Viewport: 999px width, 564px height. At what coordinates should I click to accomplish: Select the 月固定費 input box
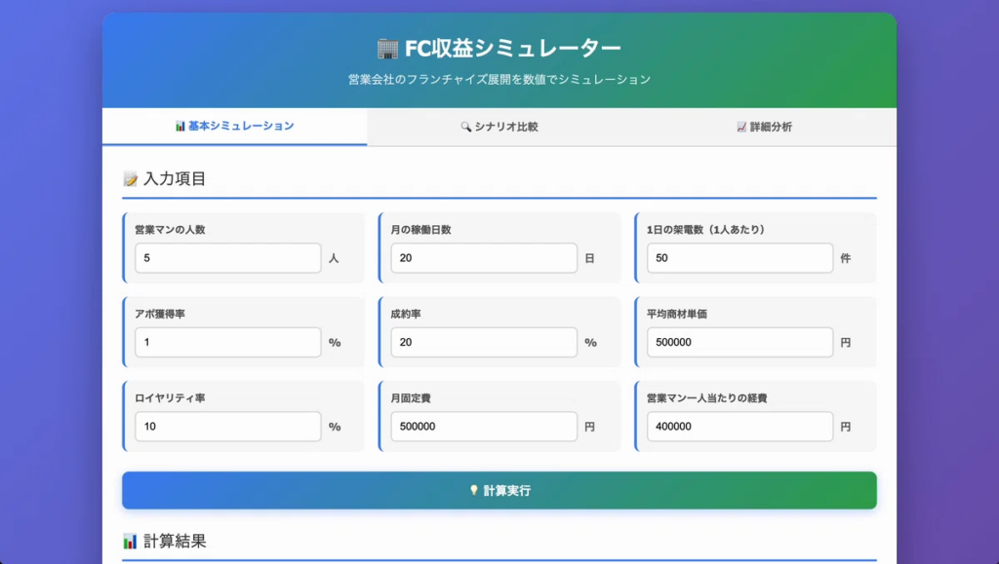[483, 427]
